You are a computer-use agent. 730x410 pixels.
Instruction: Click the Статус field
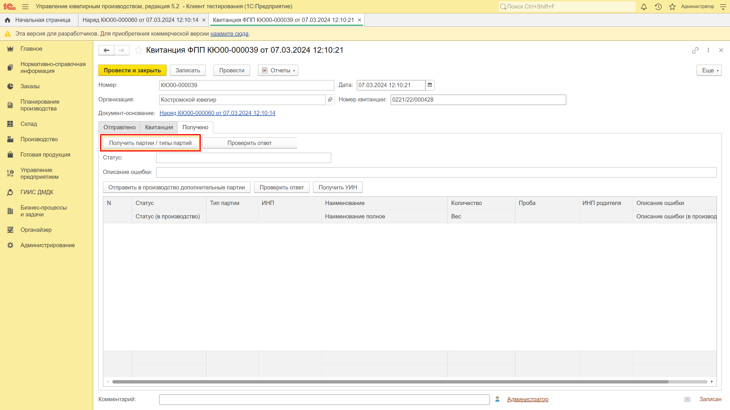244,158
